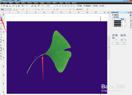Click the Break curve icon
Screen dimensions: 132x95
pos(23,9)
